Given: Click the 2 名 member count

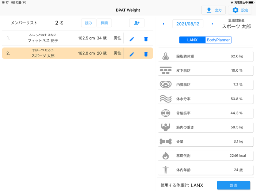Looking at the screenshot, I should coord(59,23).
